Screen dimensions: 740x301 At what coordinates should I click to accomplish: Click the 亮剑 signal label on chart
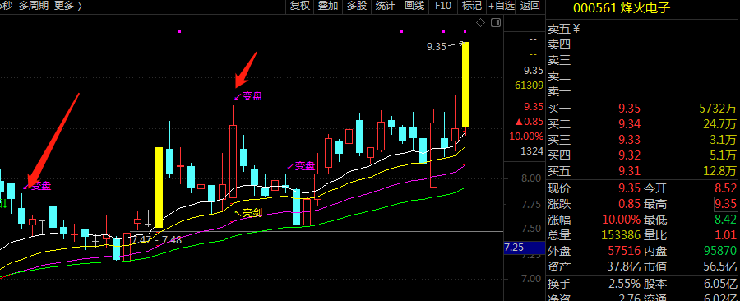[252, 213]
